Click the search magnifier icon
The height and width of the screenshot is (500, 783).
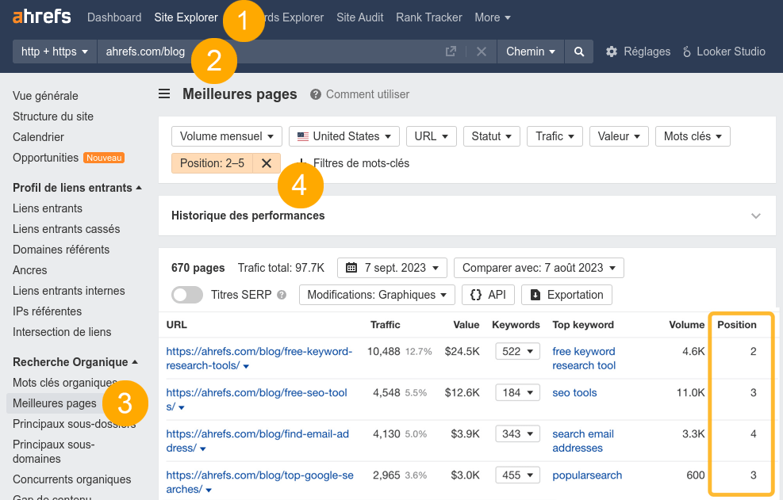[578, 51]
